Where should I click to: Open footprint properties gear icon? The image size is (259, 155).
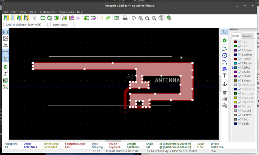[117, 18]
